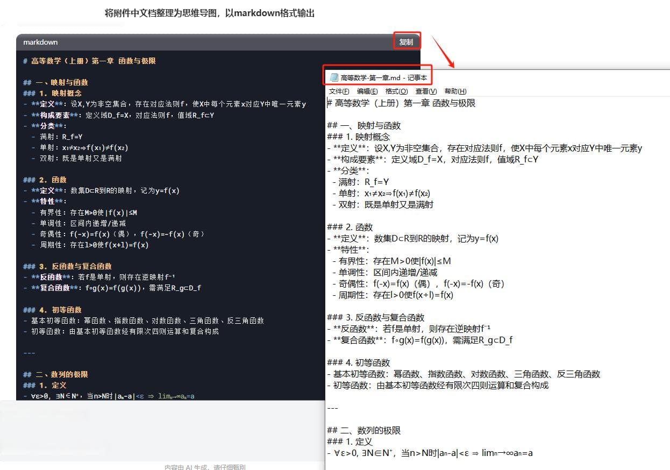Open the 帮助(H) menu in Notepad
Image resolution: width=670 pixels, height=470 pixels.
[x=455, y=91]
